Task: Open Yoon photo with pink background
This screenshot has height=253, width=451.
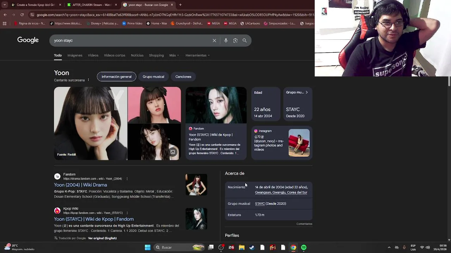Action: coord(154,105)
